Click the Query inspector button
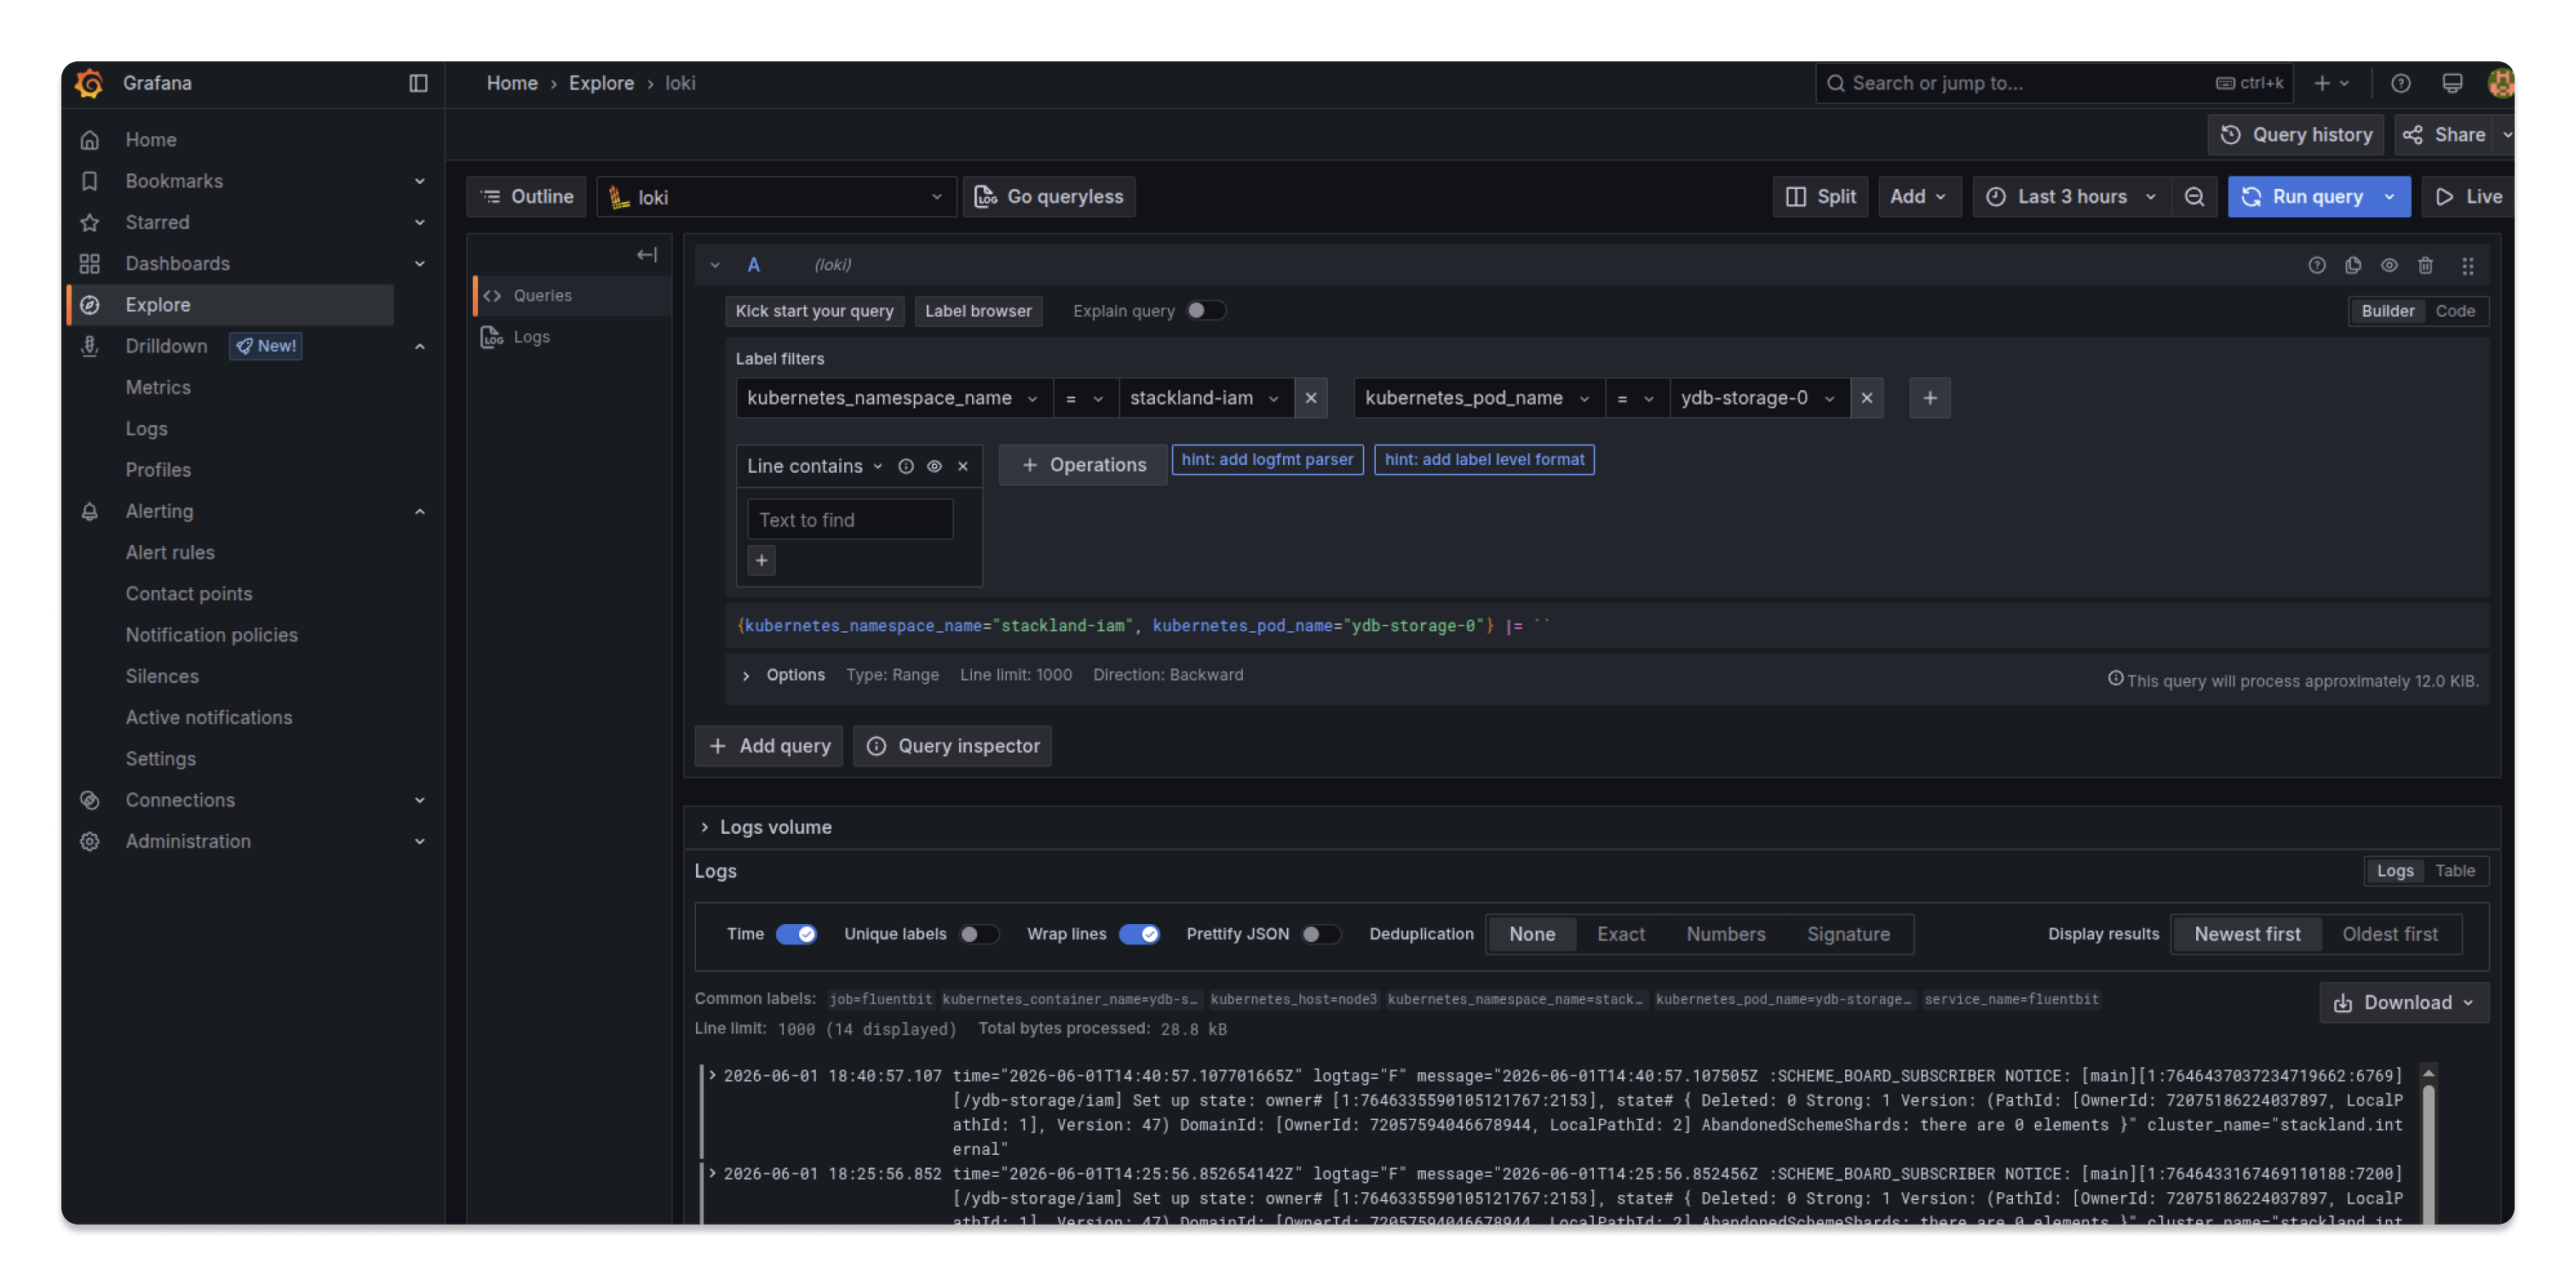2576x1286 pixels. 952,746
